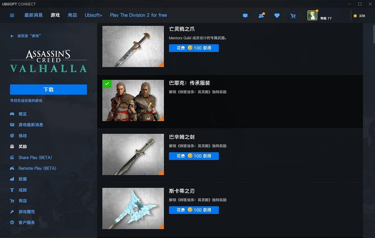Image resolution: width=375 pixels, height=238 pixels.
Task: Click the user avatar picture
Action: click(312, 16)
